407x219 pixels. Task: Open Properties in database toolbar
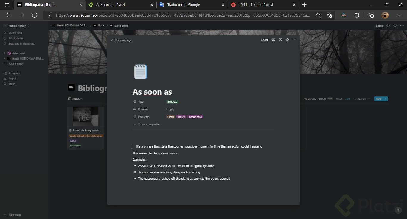(x=310, y=99)
